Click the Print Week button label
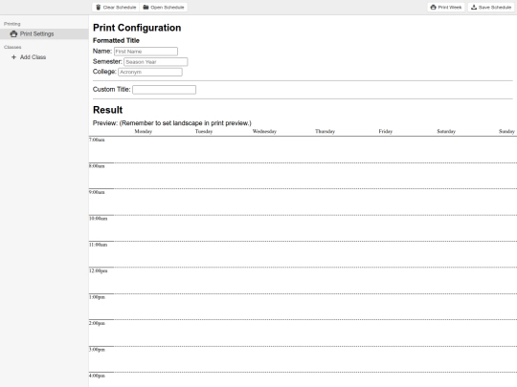 pos(450,8)
